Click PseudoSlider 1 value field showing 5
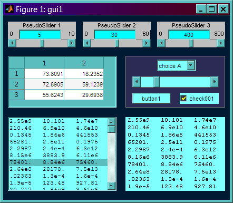 pyautogui.click(x=40, y=34)
